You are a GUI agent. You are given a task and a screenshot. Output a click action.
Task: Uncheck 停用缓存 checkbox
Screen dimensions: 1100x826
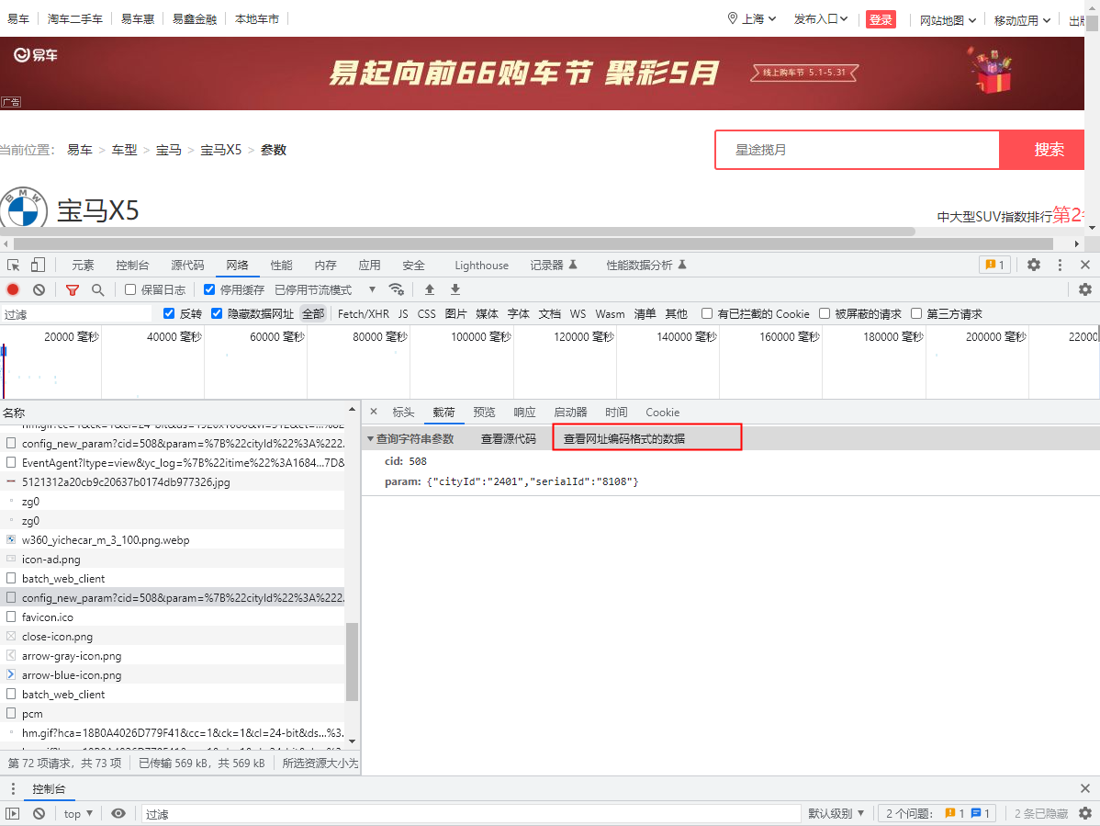click(209, 289)
